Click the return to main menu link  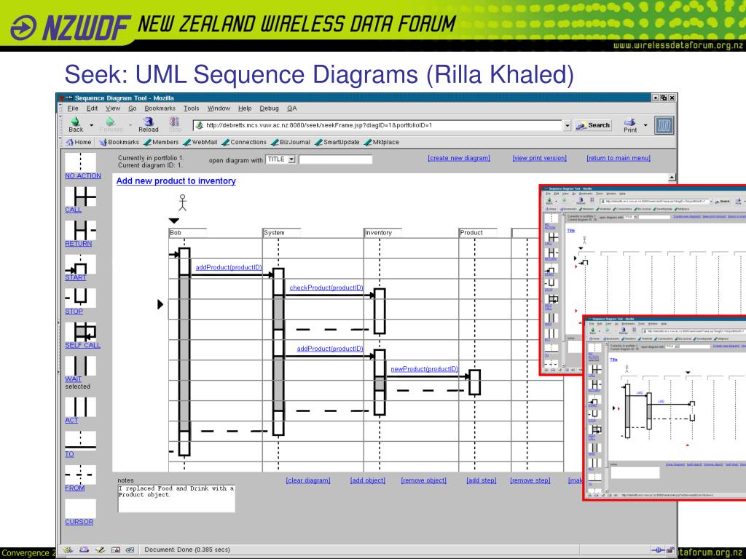click(619, 158)
